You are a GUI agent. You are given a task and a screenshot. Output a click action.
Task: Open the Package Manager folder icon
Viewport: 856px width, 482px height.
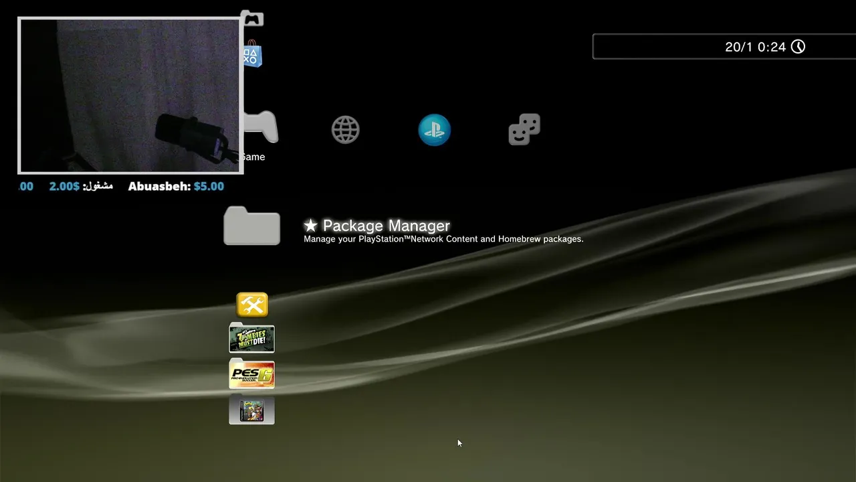tap(251, 226)
